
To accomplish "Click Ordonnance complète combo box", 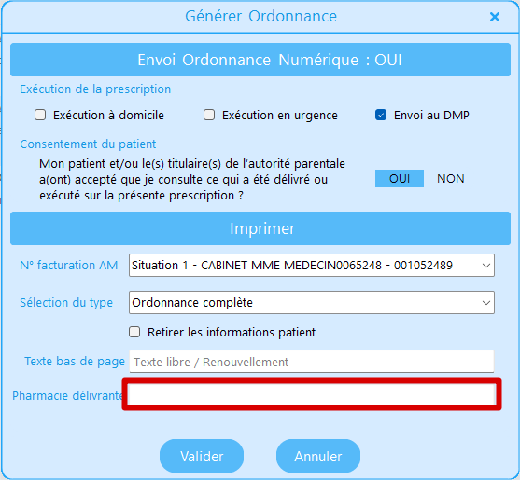I will tap(312, 302).
